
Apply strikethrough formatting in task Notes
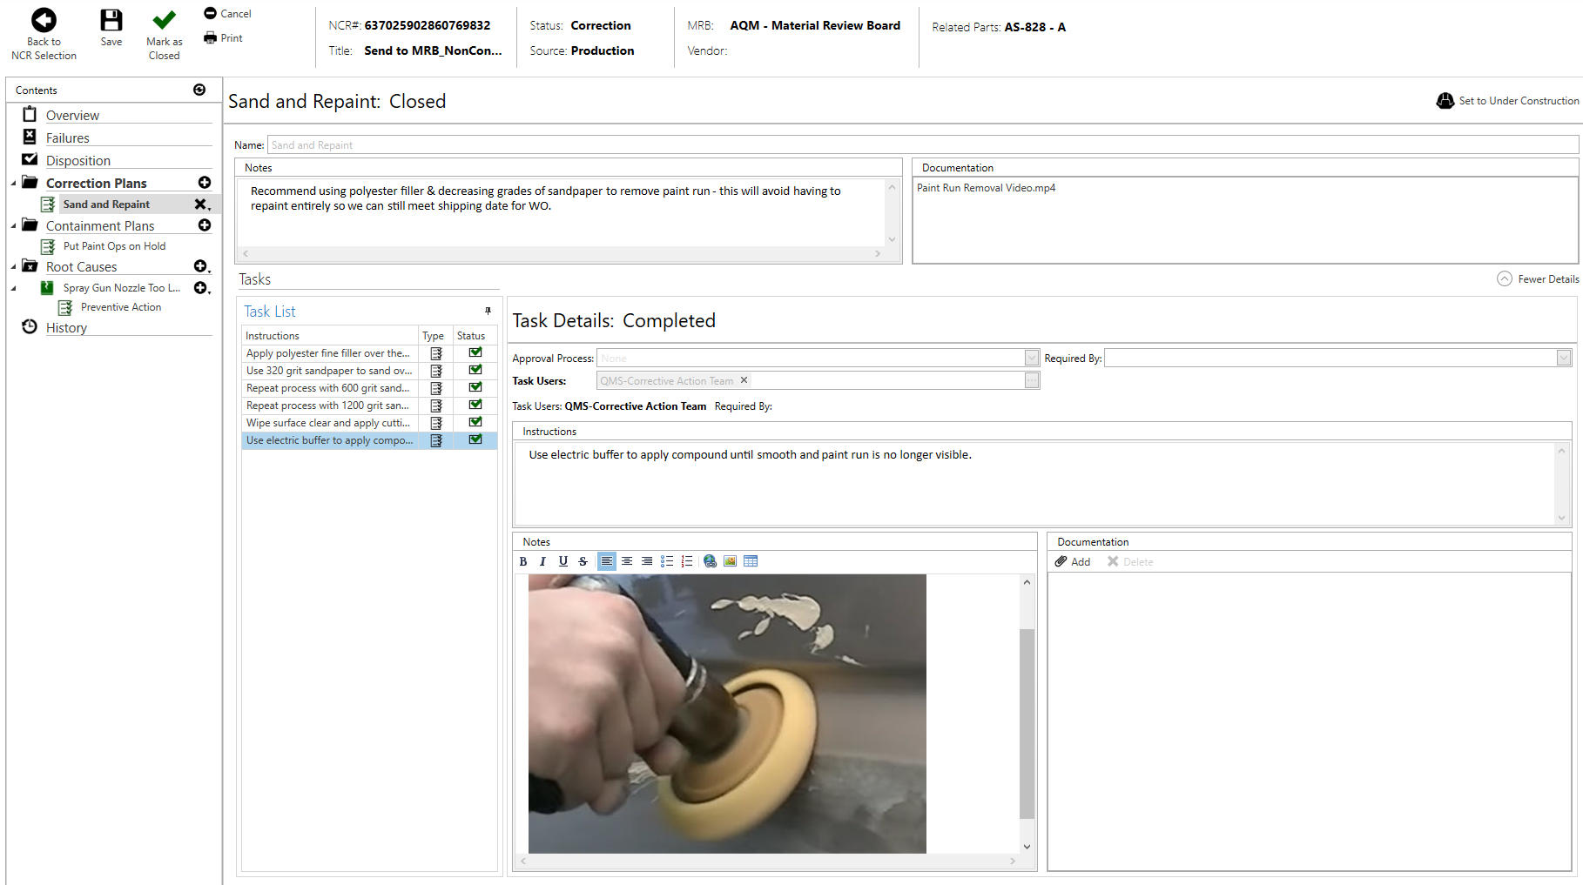[x=583, y=561]
